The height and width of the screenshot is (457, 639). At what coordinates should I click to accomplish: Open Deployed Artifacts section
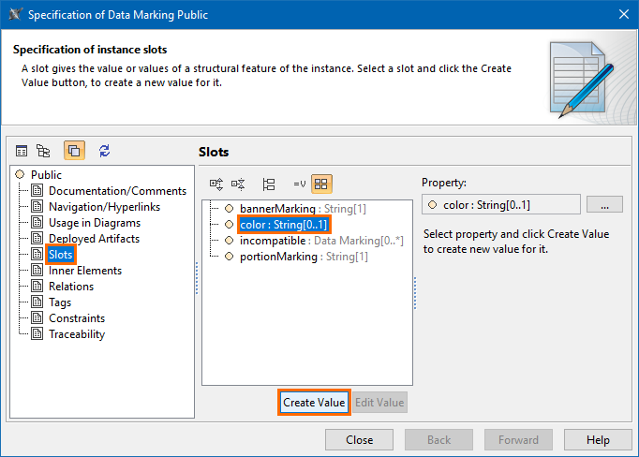point(94,238)
